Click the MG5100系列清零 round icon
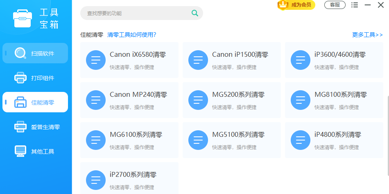The image size is (389, 194). 198,140
